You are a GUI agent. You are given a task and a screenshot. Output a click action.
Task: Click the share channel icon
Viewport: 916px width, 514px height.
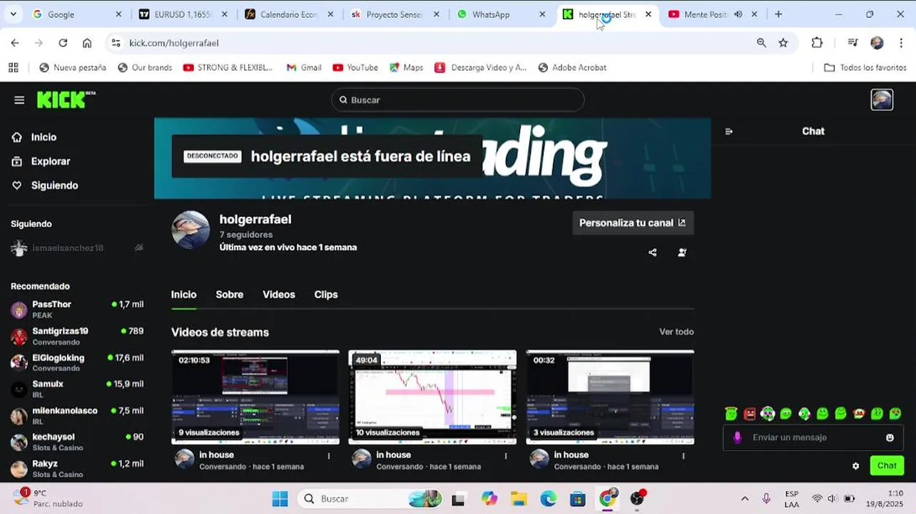(652, 252)
